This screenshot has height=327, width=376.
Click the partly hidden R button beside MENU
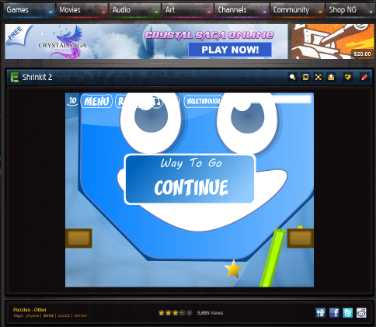tap(120, 101)
